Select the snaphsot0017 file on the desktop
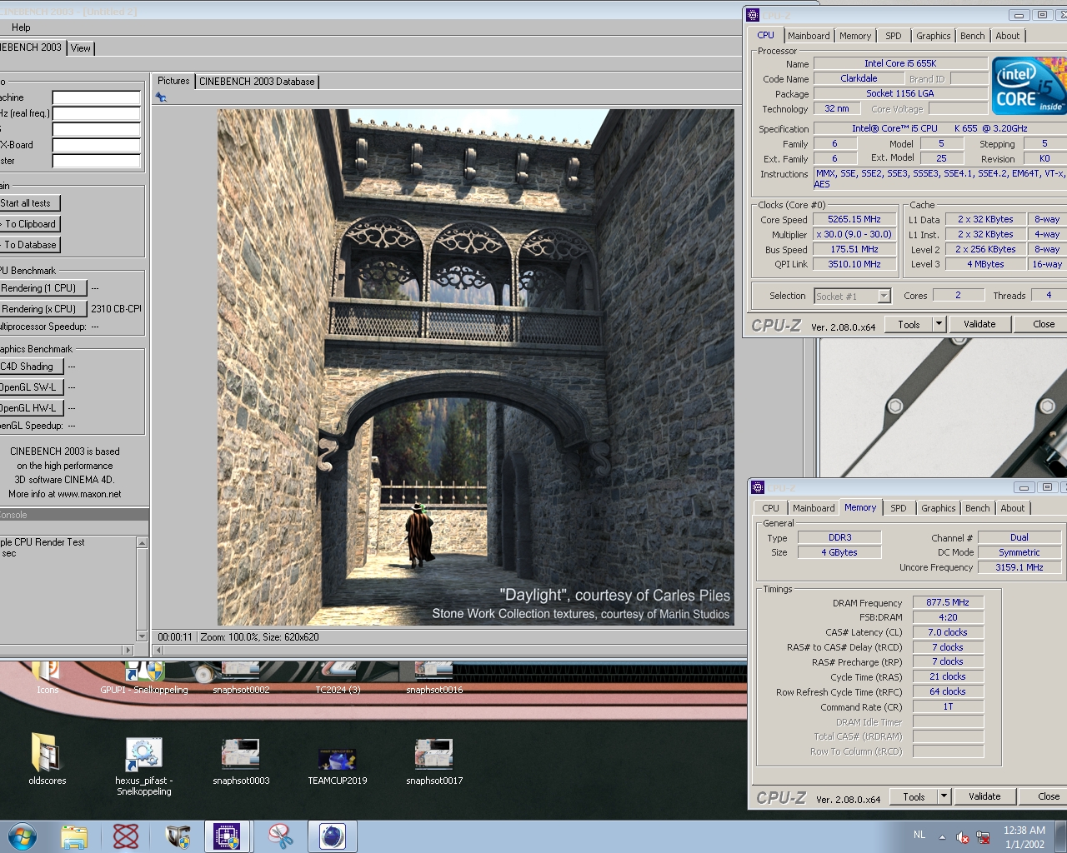The image size is (1067, 853). (434, 761)
